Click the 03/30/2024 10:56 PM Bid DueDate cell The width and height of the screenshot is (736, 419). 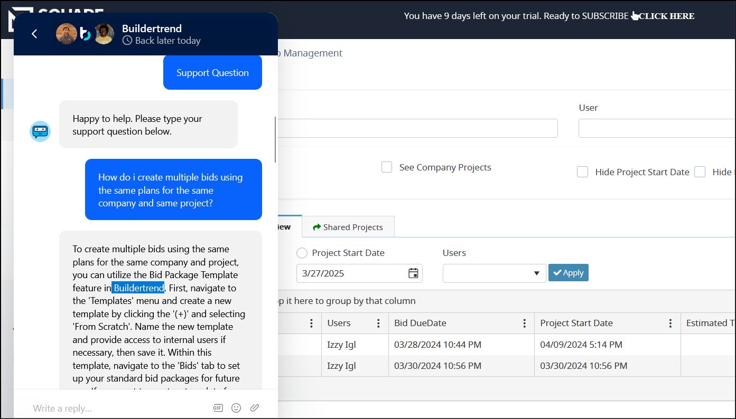pyautogui.click(x=461, y=366)
